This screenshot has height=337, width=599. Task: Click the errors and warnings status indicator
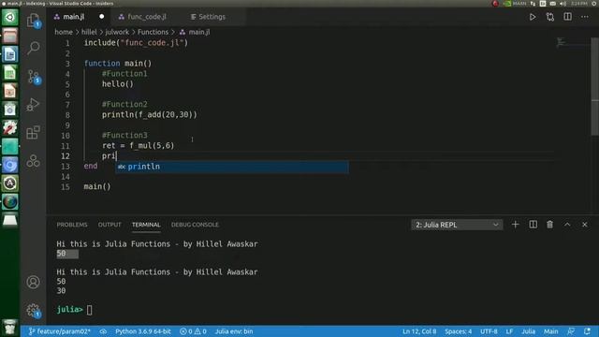pyautogui.click(x=193, y=331)
